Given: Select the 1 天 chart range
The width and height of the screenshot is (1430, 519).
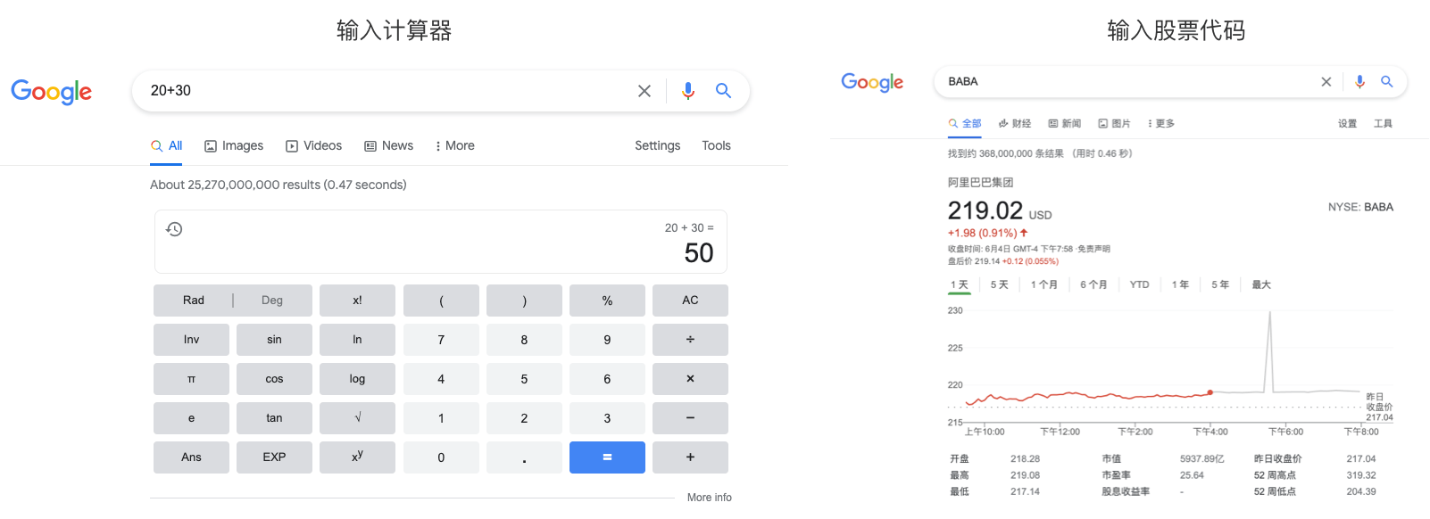Looking at the screenshot, I should click(x=960, y=285).
